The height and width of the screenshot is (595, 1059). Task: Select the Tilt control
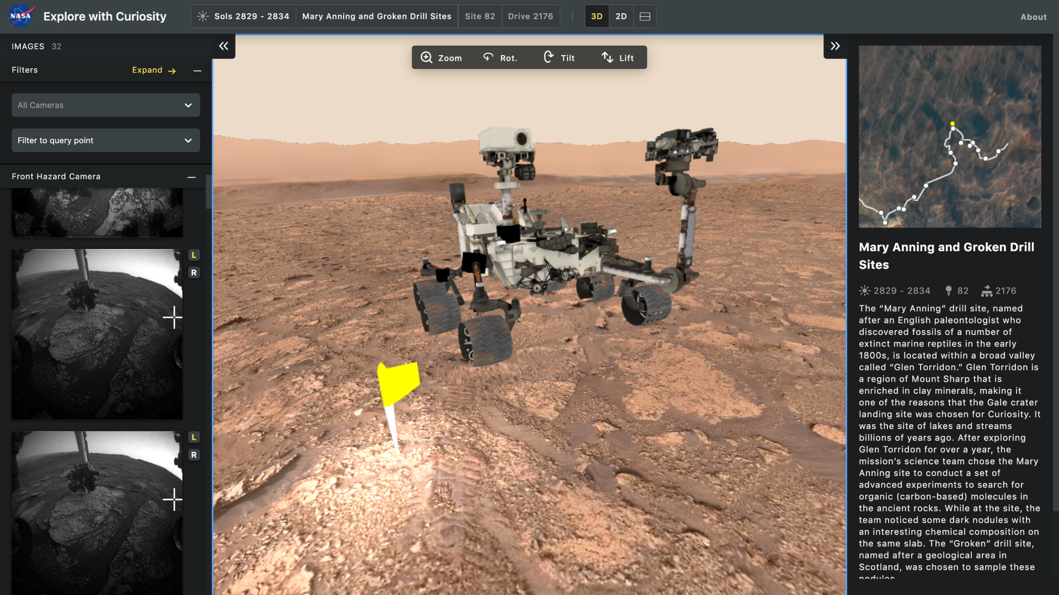[x=559, y=58]
